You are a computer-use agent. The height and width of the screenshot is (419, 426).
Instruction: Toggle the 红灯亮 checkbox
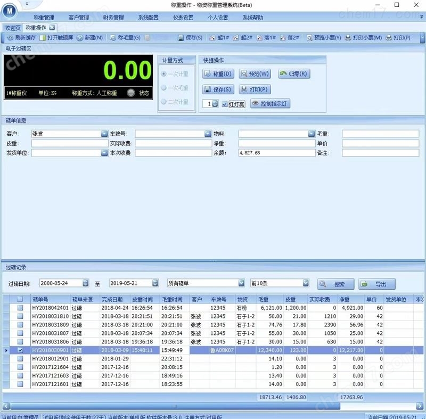(x=225, y=104)
